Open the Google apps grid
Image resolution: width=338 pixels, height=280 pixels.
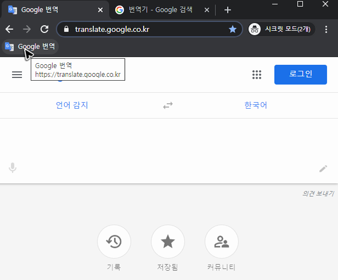coord(257,75)
